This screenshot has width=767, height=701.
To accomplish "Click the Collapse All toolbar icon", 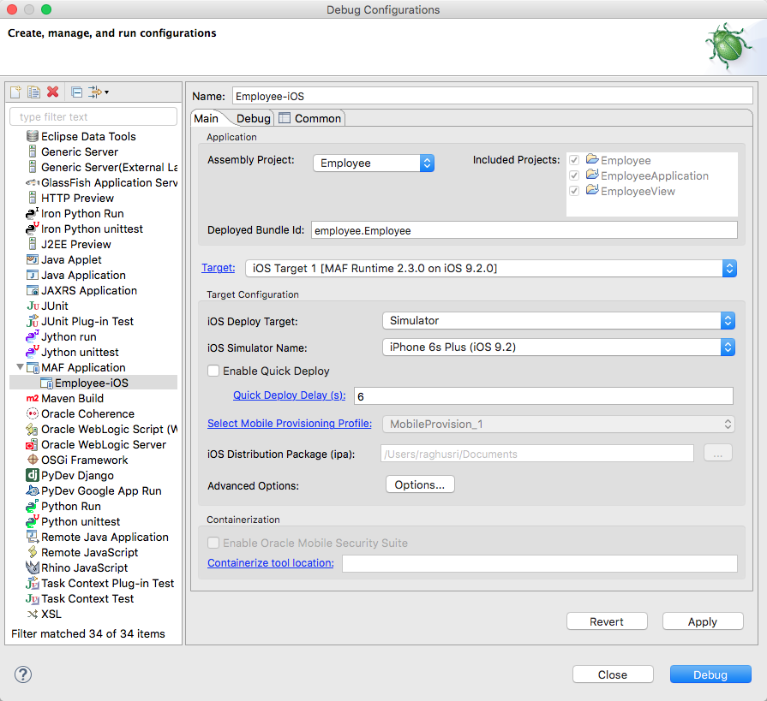I will click(77, 92).
